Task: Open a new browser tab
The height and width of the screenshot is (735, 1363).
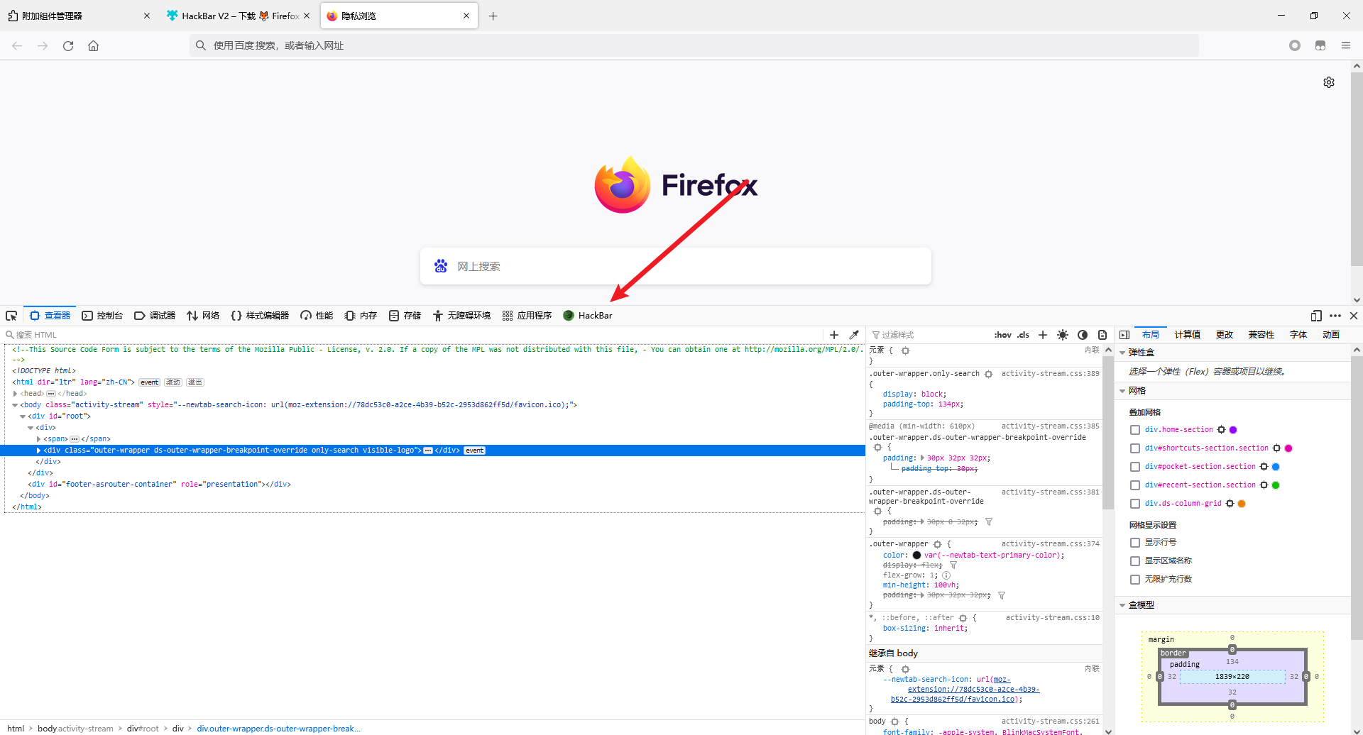Action: (x=493, y=16)
